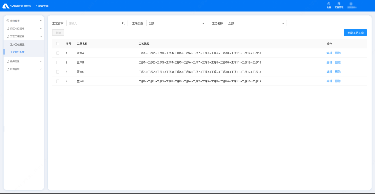The width and height of the screenshot is (375, 194).
Task: Click the user avatar in header
Action: click(x=351, y=4)
